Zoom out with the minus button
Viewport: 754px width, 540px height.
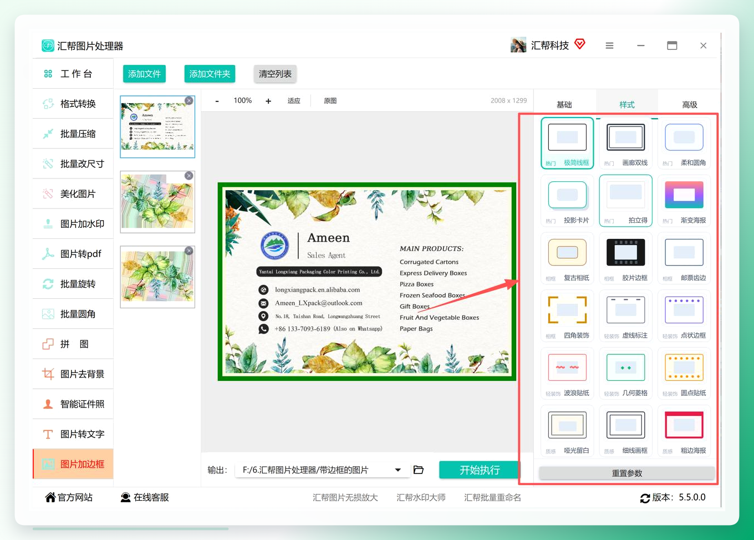click(x=217, y=101)
